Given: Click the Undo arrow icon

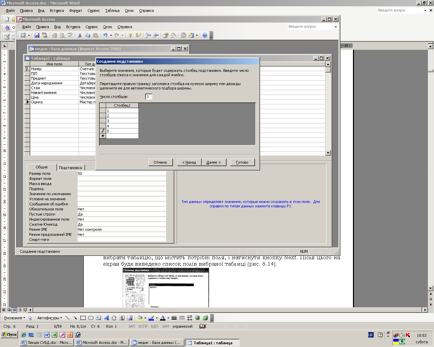Looking at the screenshot, I should click(x=105, y=35).
